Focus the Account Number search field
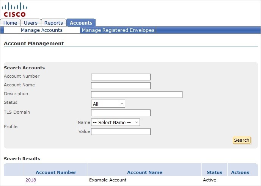 [121, 77]
